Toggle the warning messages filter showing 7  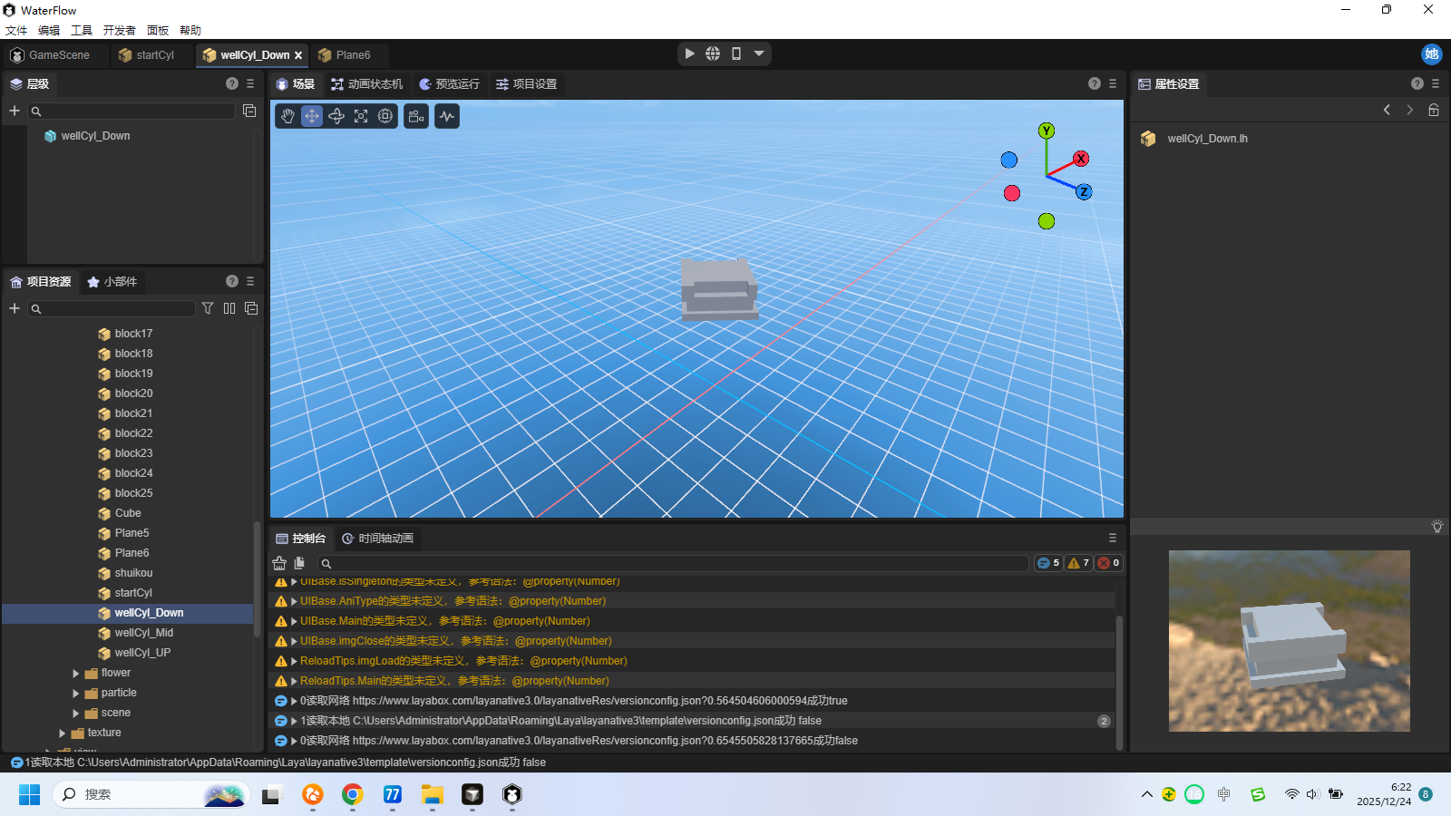[1078, 563]
